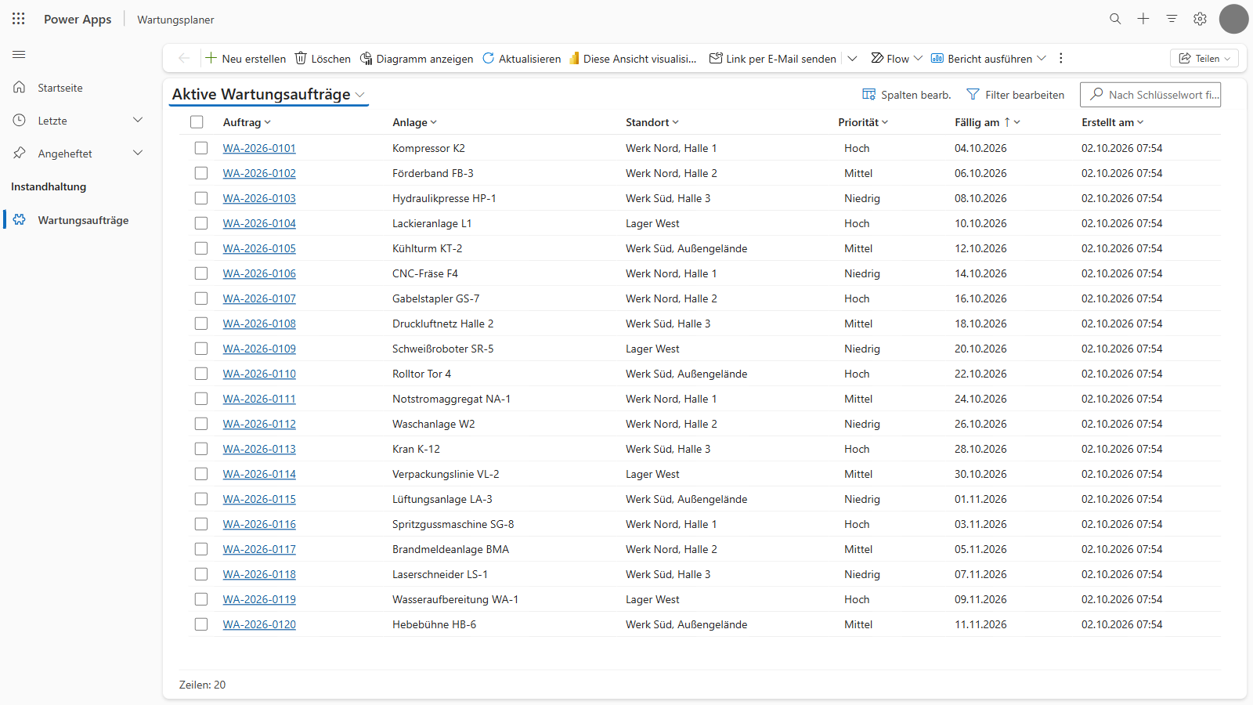Click Diese Ansicht visualisieren Power BI icon
This screenshot has height=705, width=1253.
(x=574, y=58)
